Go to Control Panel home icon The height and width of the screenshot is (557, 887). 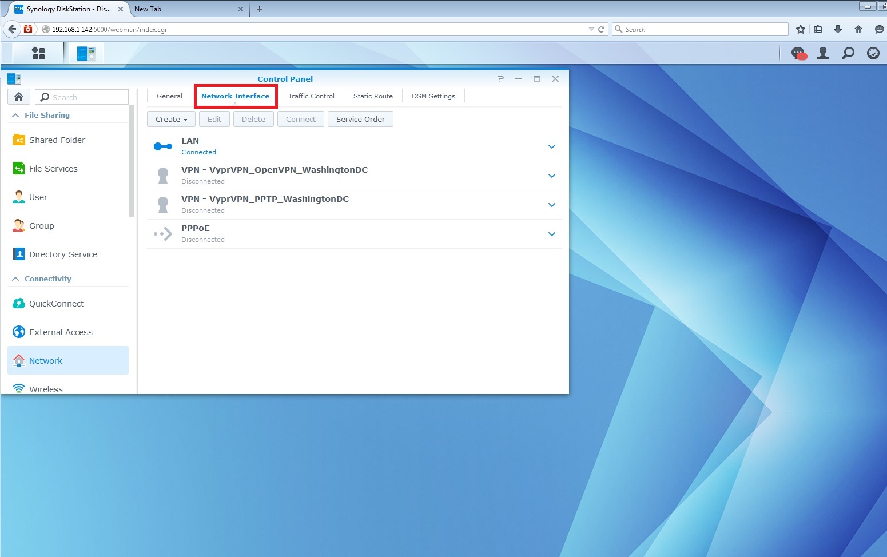19,97
